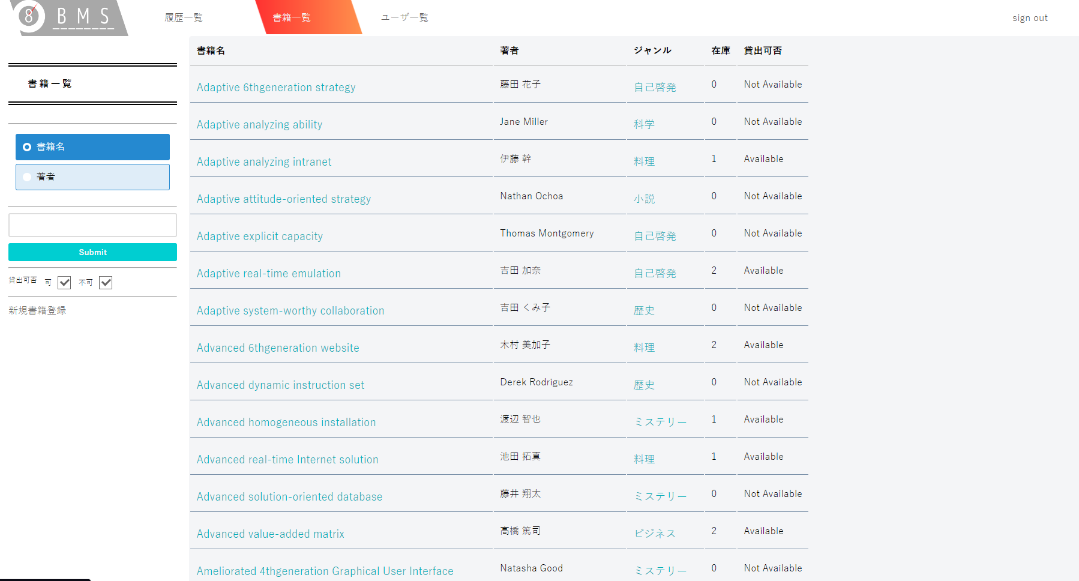Viewport: 1079px width, 581px height.
Task: Open Advanced homogeneous installation book
Action: 286,423
